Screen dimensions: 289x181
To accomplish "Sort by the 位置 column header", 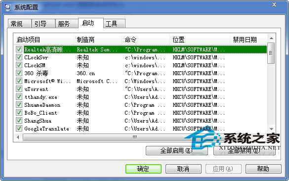I will click(x=200, y=40).
